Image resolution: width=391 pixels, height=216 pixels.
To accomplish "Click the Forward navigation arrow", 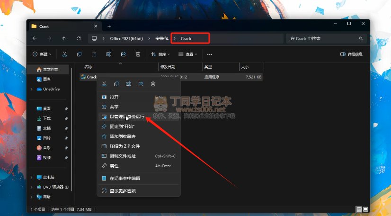I will pos(49,38).
